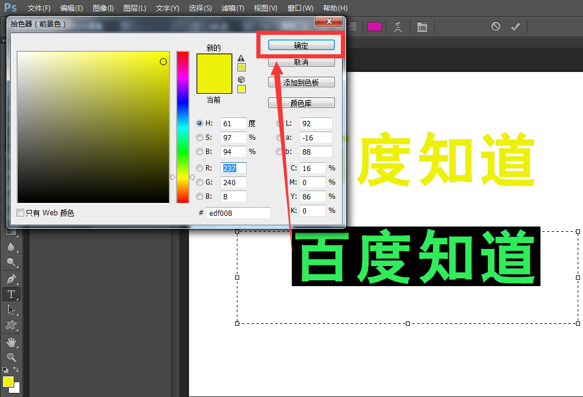Image resolution: width=583 pixels, height=397 pixels.
Task: Click inside the color saturation field
Action: coord(93,127)
